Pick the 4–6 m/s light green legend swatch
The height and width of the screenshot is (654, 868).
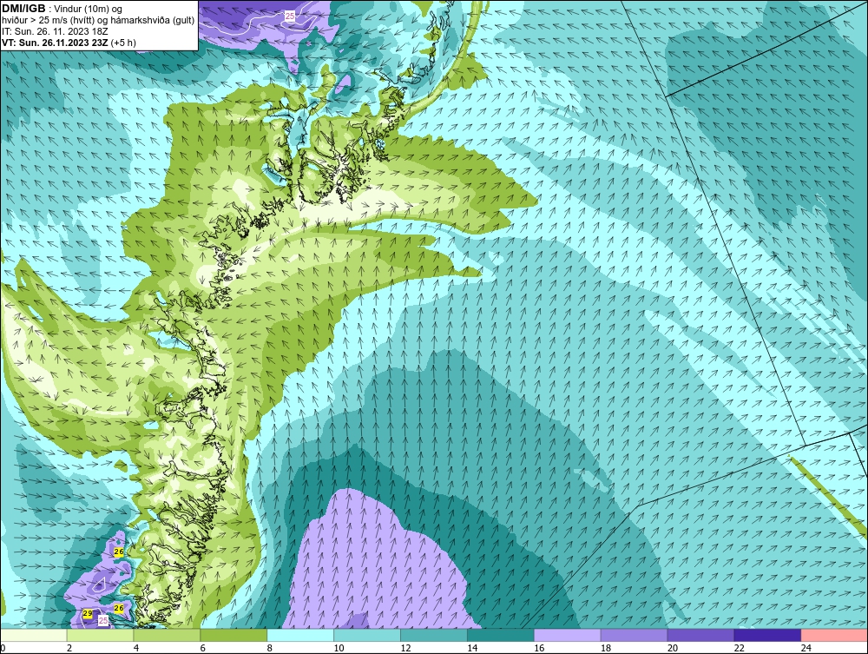[167, 635]
